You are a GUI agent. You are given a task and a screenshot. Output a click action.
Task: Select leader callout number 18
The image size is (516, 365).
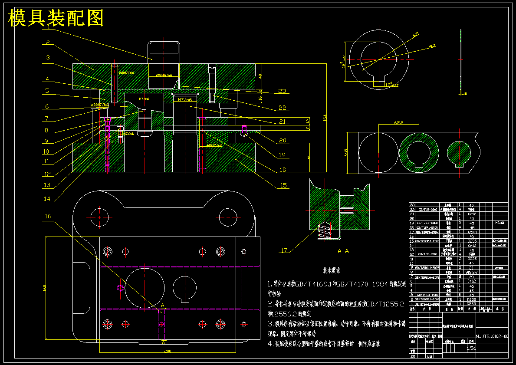point(283,170)
